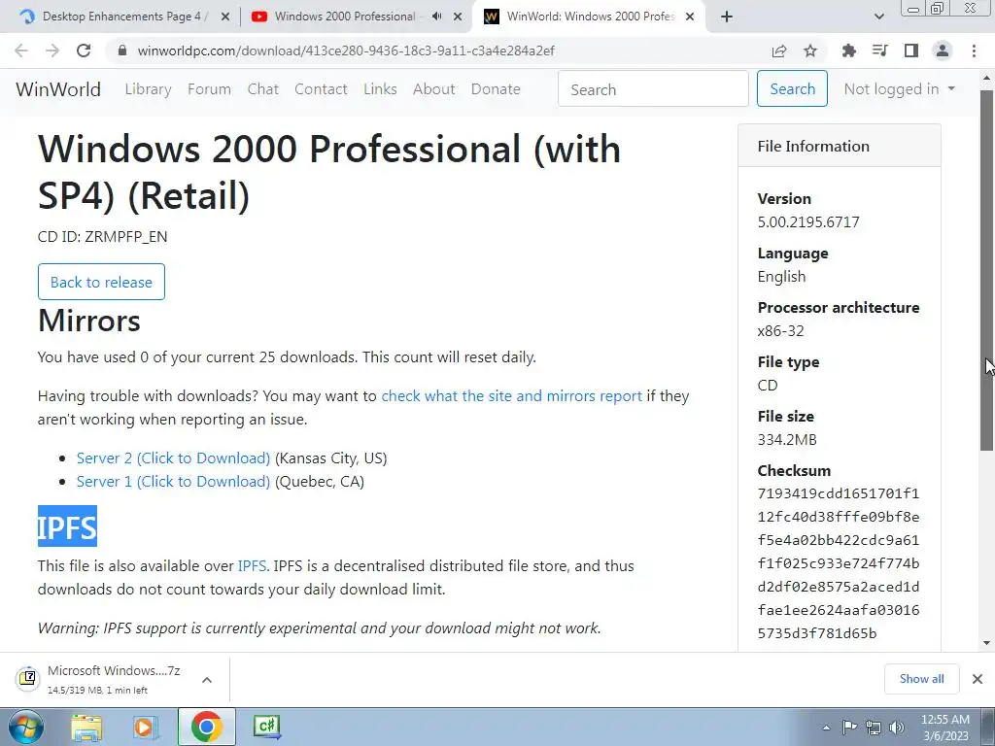995x746 pixels.
Task: Open the volume speaker tray icon
Action: (x=897, y=728)
